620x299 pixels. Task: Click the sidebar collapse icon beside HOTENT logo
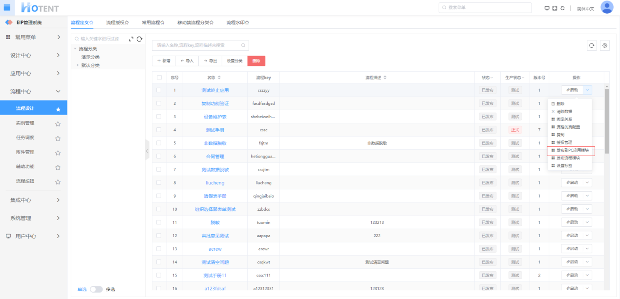coord(7,7)
